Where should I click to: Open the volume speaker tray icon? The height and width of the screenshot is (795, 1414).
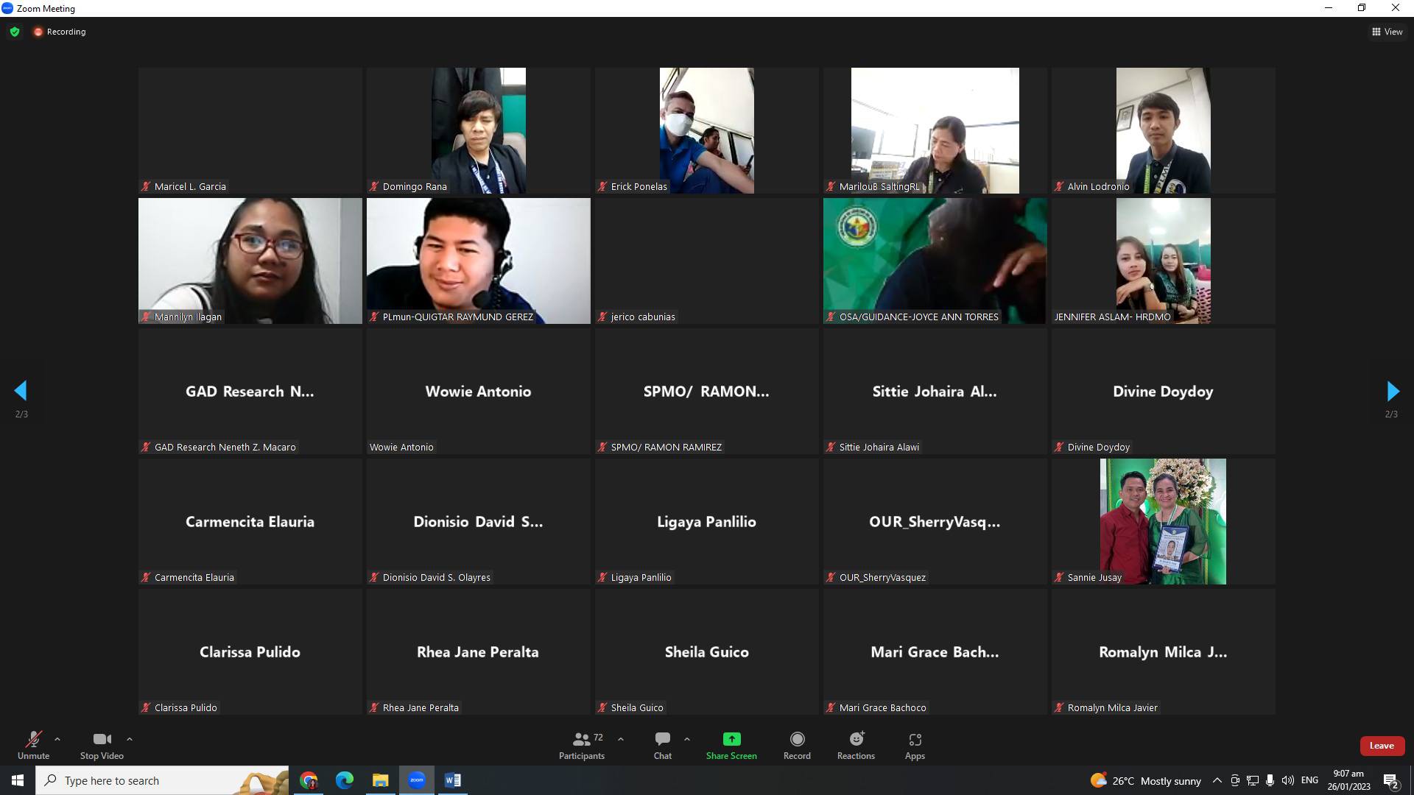click(x=1287, y=780)
